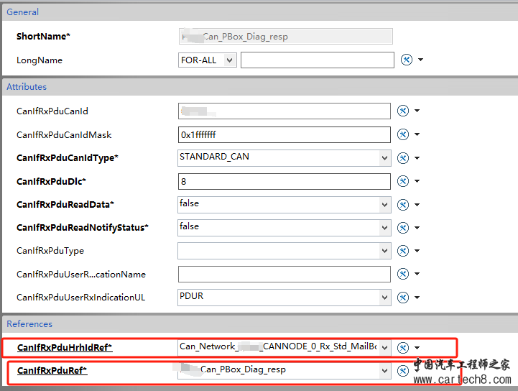Click the reset icon beside CanIfRxPduCanIdType
This screenshot has width=518, height=391.
pos(403,158)
